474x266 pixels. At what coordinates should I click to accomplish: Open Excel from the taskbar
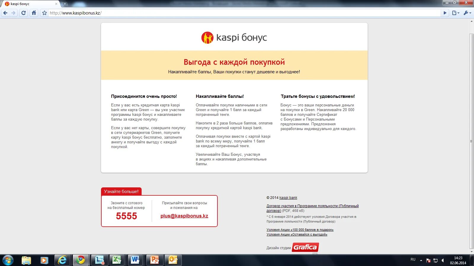pyautogui.click(x=117, y=260)
